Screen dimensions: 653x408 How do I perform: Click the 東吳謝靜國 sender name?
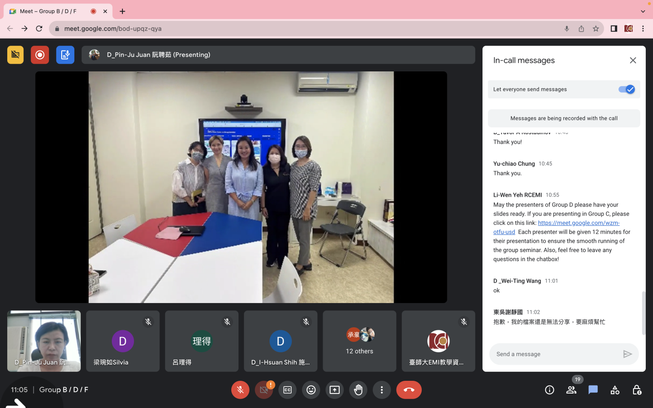508,312
